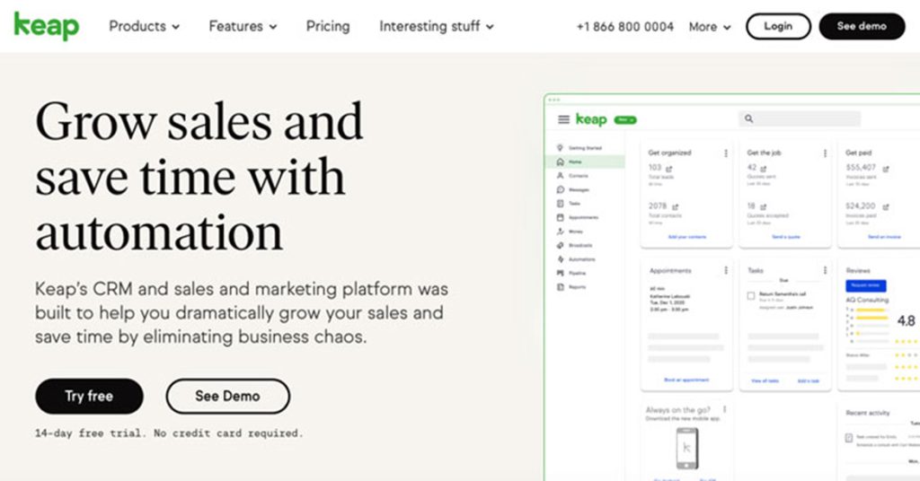Viewport: 920px width, 481px height.
Task: Call the +1 866 800 0004 number link
Action: coord(625,27)
